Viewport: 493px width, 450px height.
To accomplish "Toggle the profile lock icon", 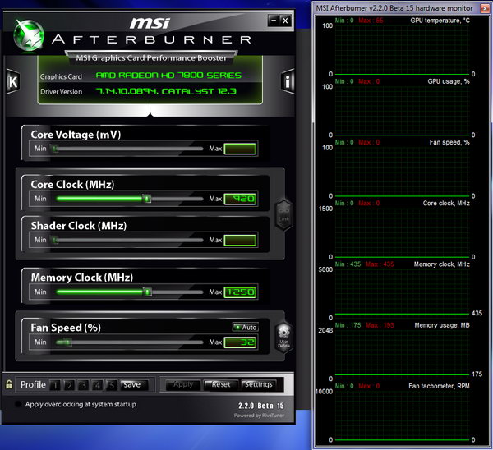I will [x=9, y=384].
